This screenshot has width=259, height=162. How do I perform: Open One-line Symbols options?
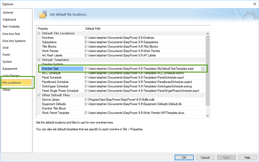pyautogui.click(x=14, y=41)
